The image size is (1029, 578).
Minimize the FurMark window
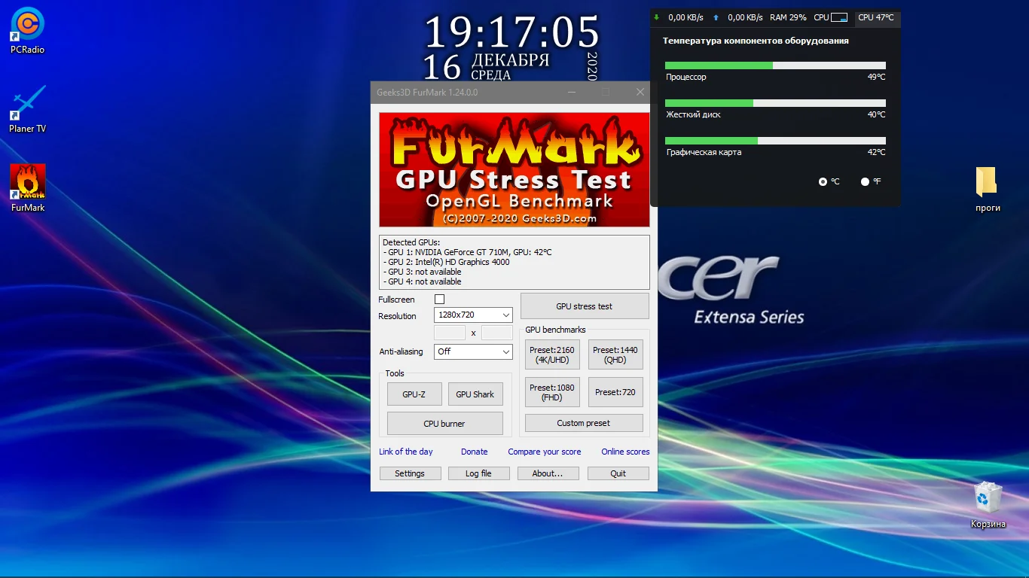(x=572, y=92)
